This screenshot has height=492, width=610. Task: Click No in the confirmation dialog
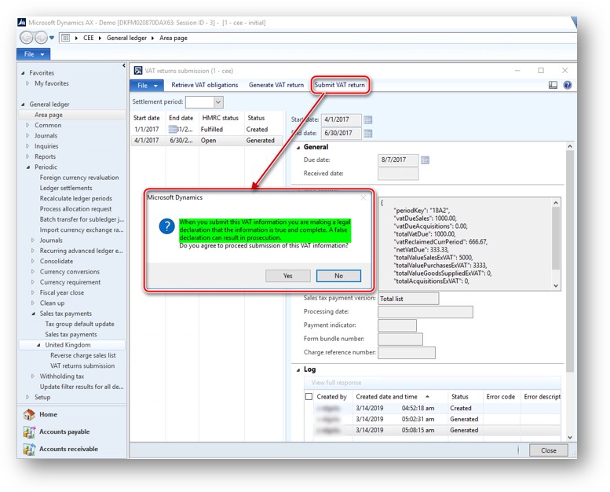click(x=338, y=276)
